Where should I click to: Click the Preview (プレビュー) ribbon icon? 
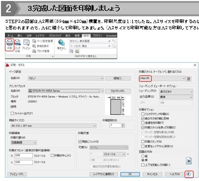(27, 44)
